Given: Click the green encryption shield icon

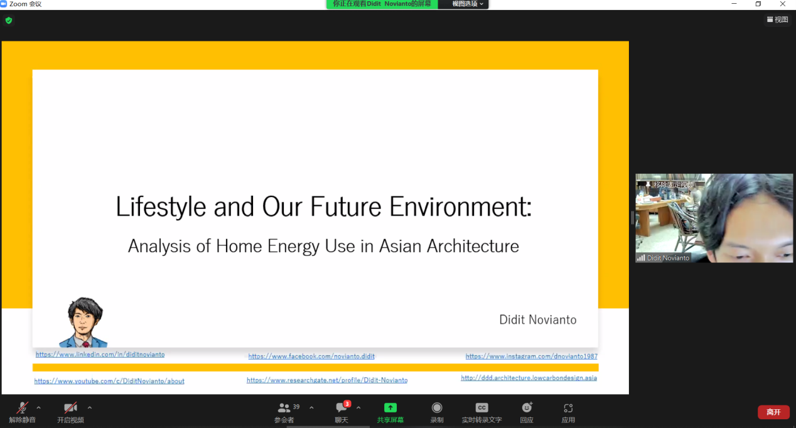Looking at the screenshot, I should coord(9,20).
